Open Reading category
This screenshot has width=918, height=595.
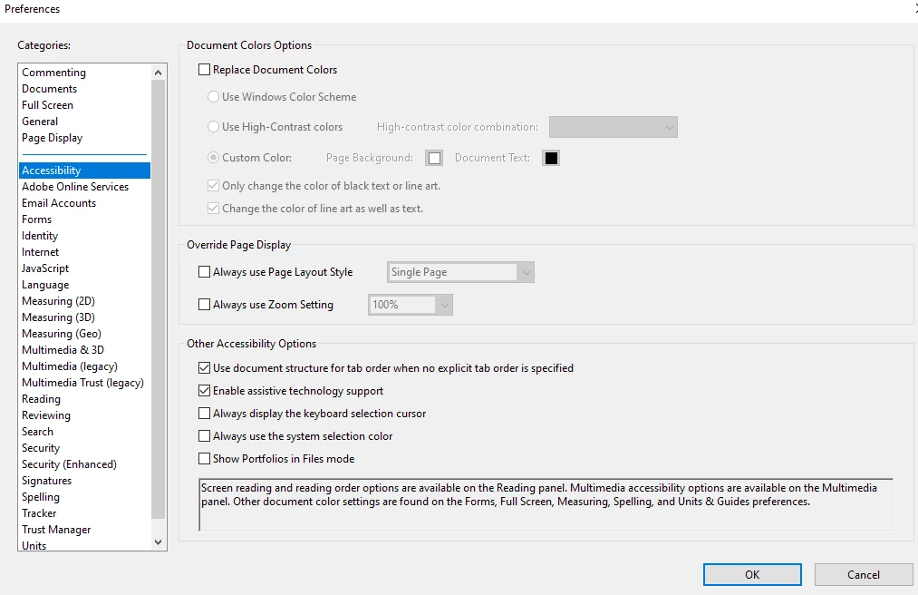click(x=84, y=399)
